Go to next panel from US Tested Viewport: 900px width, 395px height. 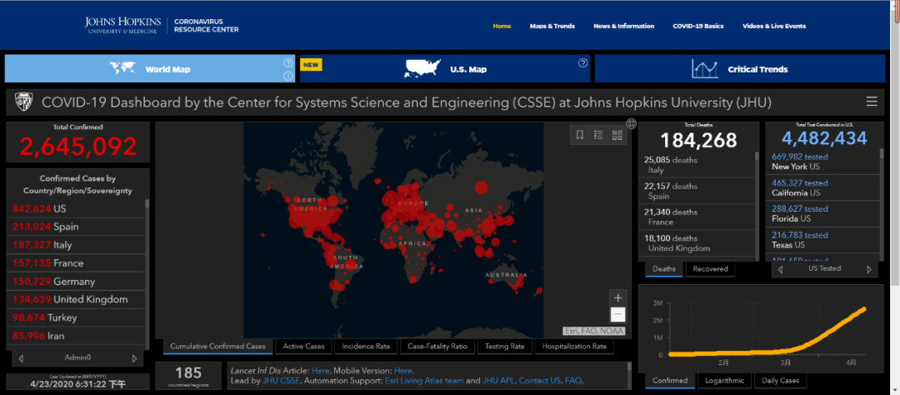point(869,269)
